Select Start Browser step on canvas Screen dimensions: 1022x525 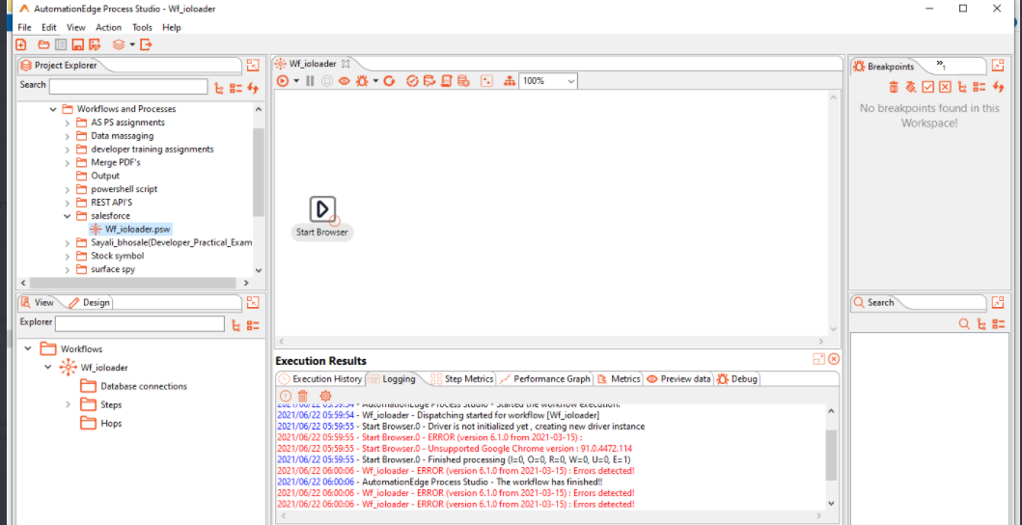tap(322, 210)
